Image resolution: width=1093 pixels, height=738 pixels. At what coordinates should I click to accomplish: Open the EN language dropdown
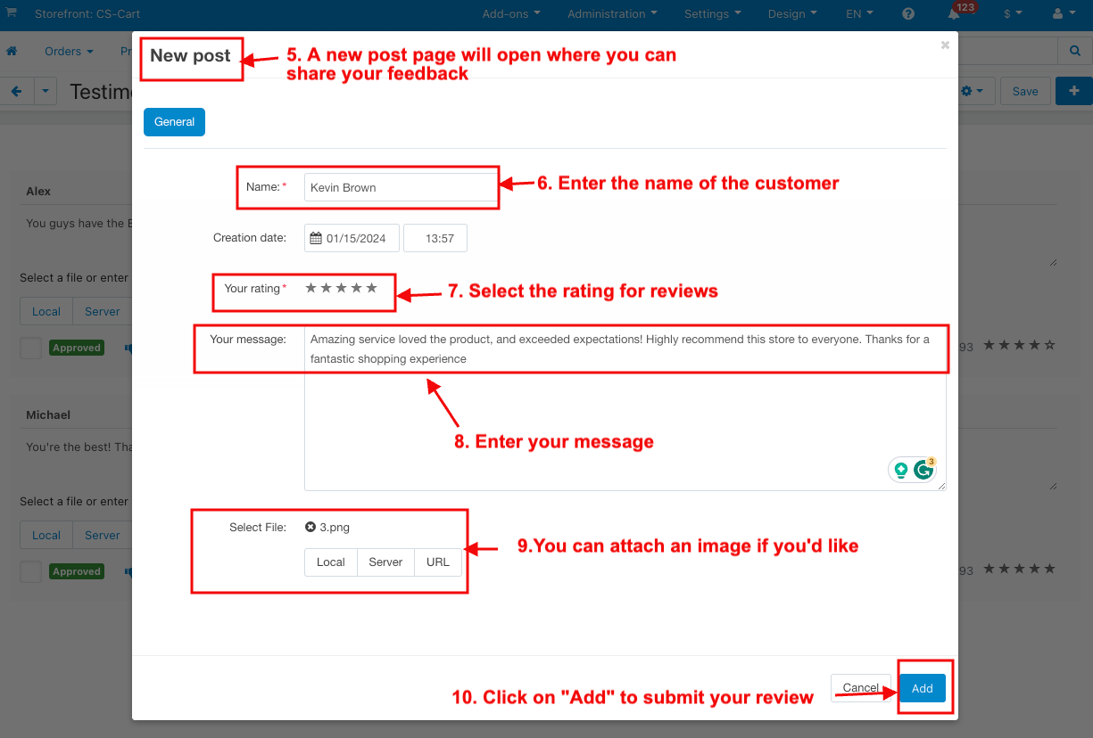pos(859,14)
